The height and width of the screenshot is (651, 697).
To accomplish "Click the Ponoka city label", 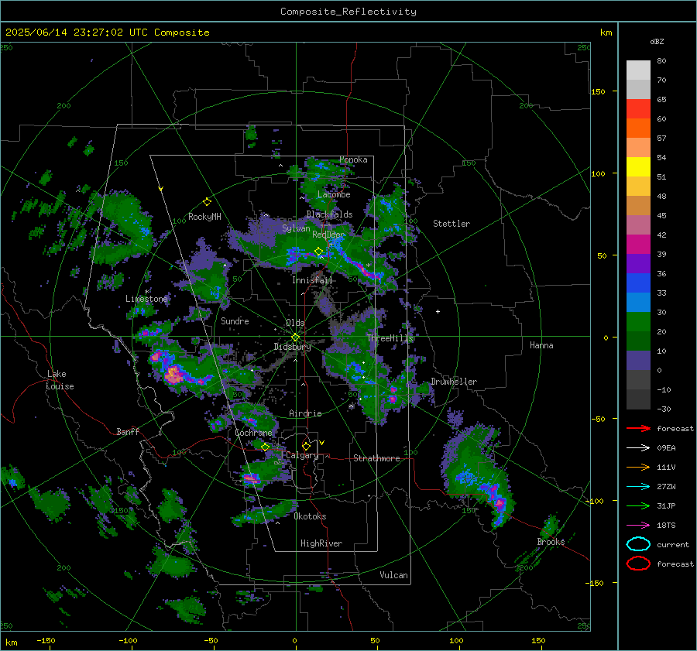I will [353, 159].
